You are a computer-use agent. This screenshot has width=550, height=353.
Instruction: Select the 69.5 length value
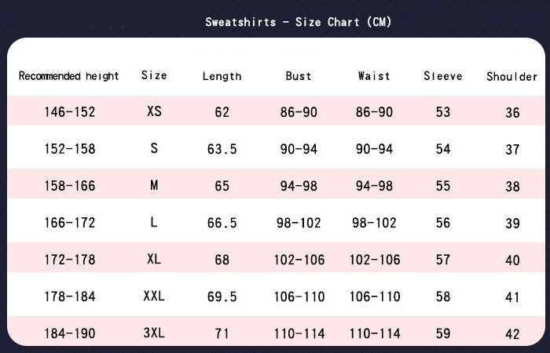click(x=222, y=297)
